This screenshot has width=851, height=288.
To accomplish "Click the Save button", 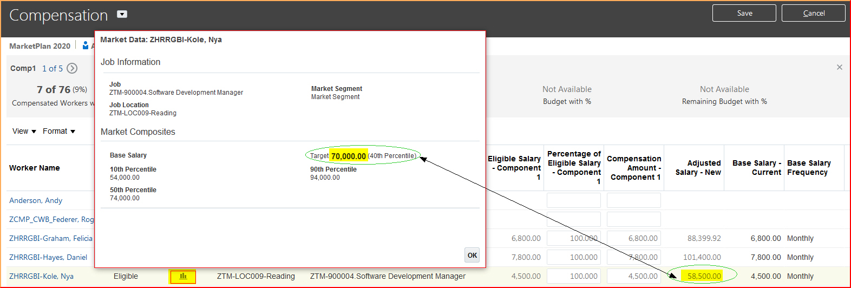I will (744, 13).
